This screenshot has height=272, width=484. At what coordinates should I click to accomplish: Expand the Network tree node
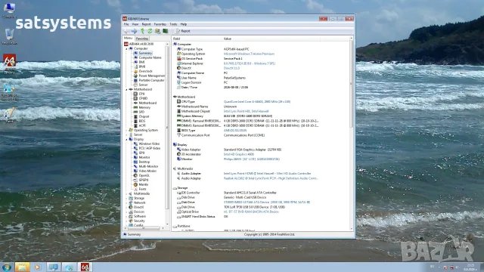[126, 202]
